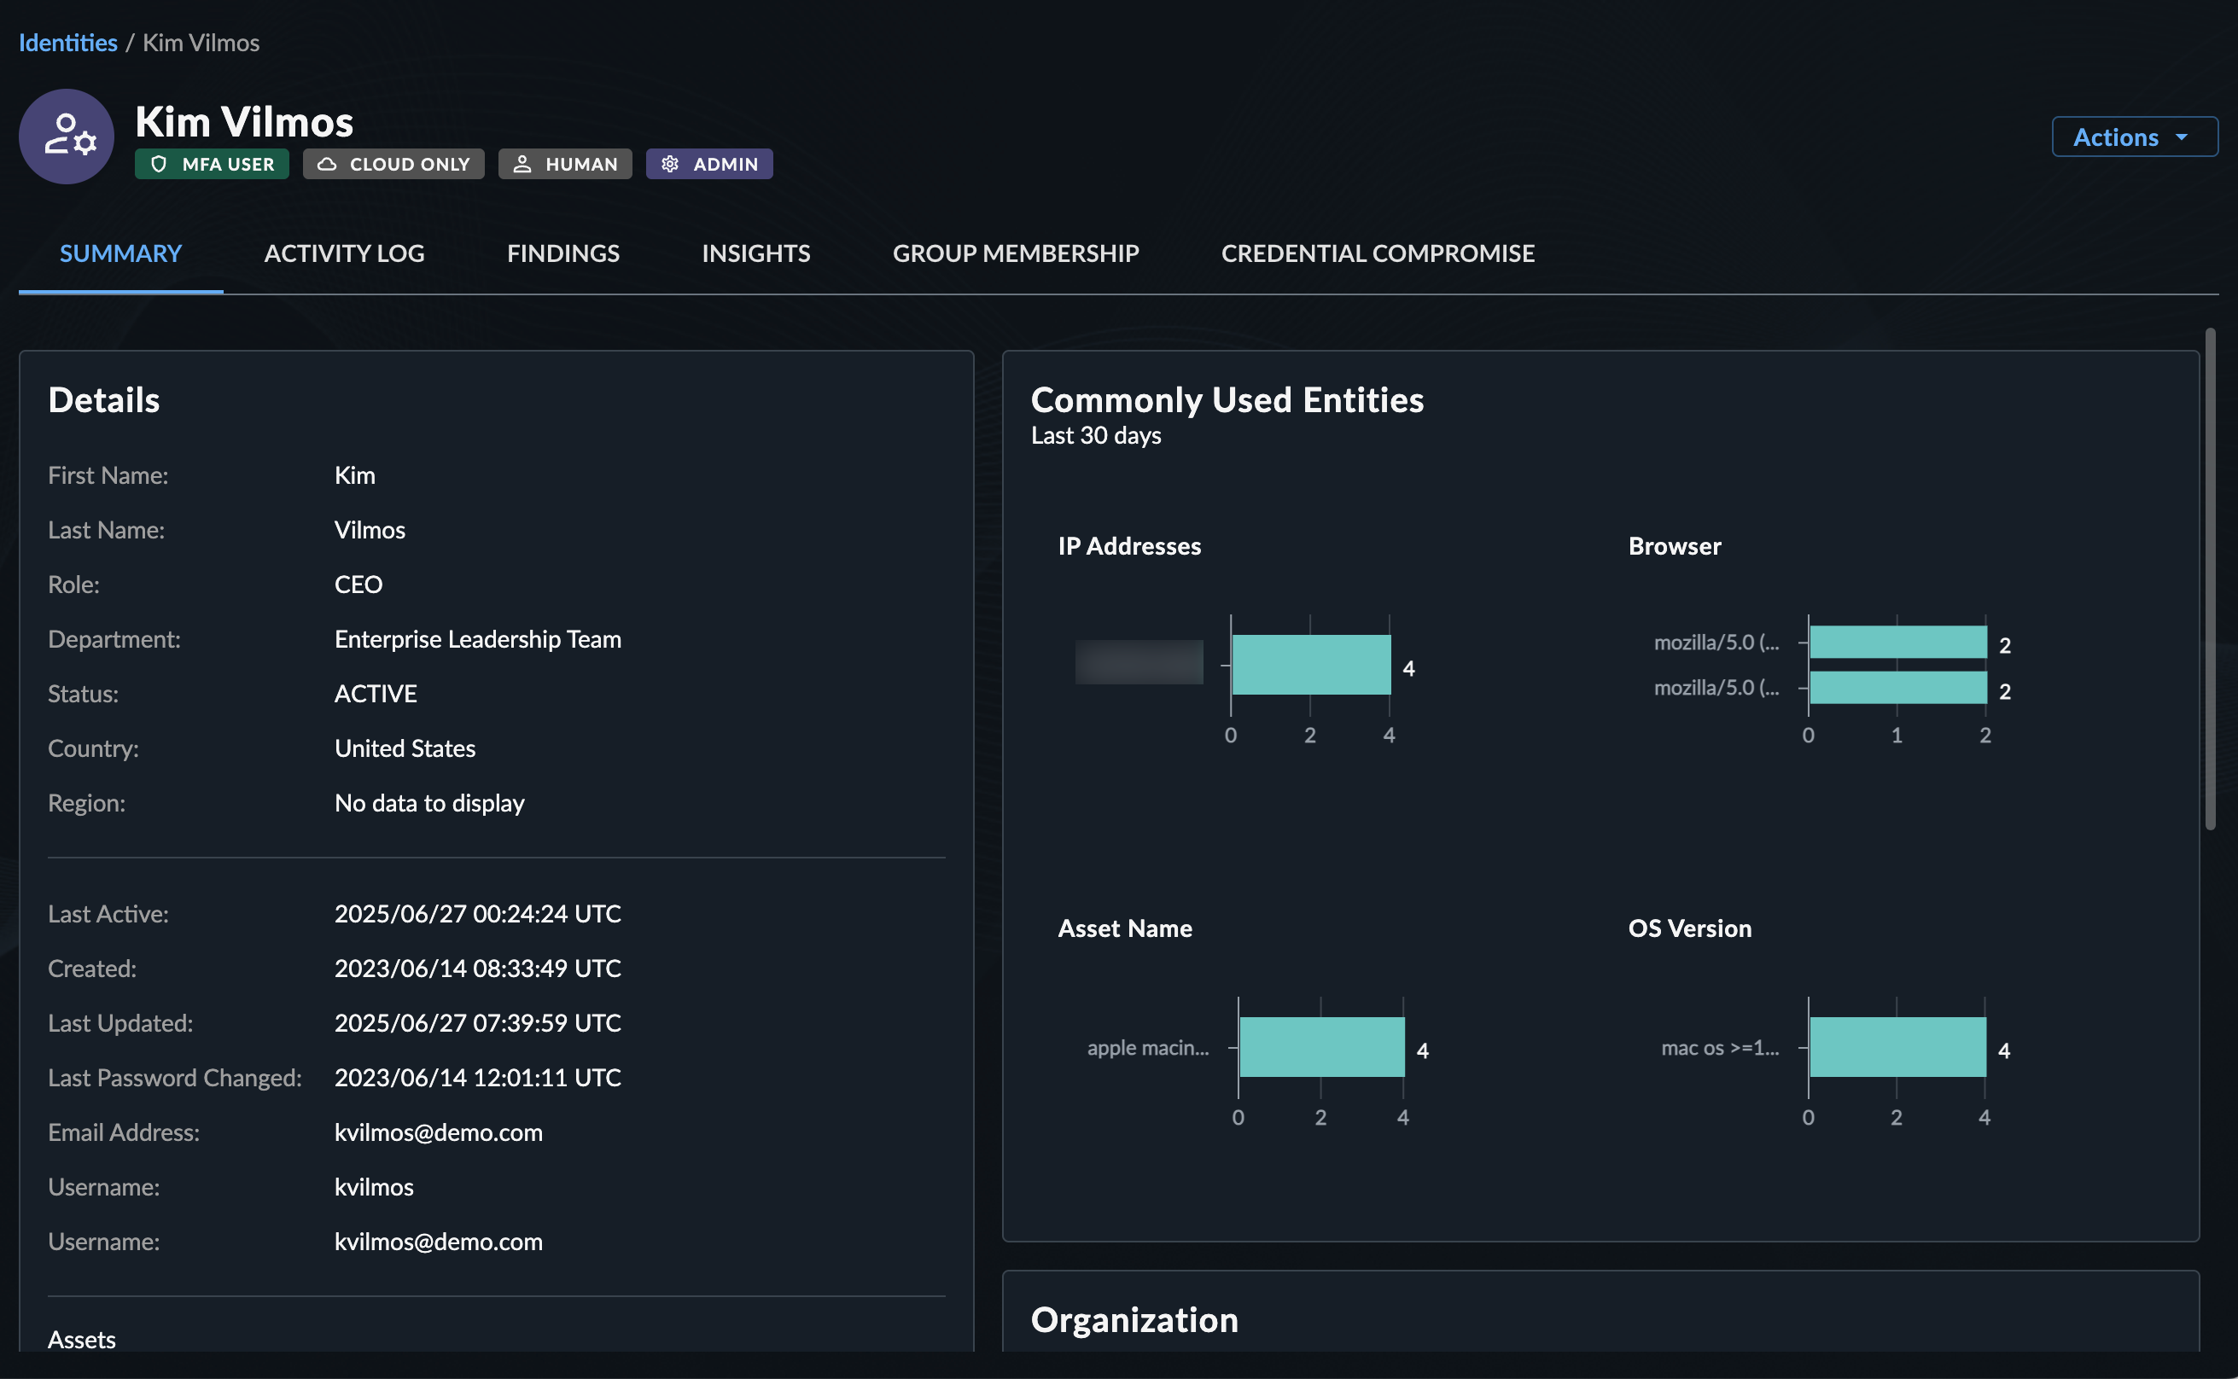Screen dimensions: 2238x1379
Task: Click the Actions dropdown arrow
Action: pyautogui.click(x=2182, y=137)
